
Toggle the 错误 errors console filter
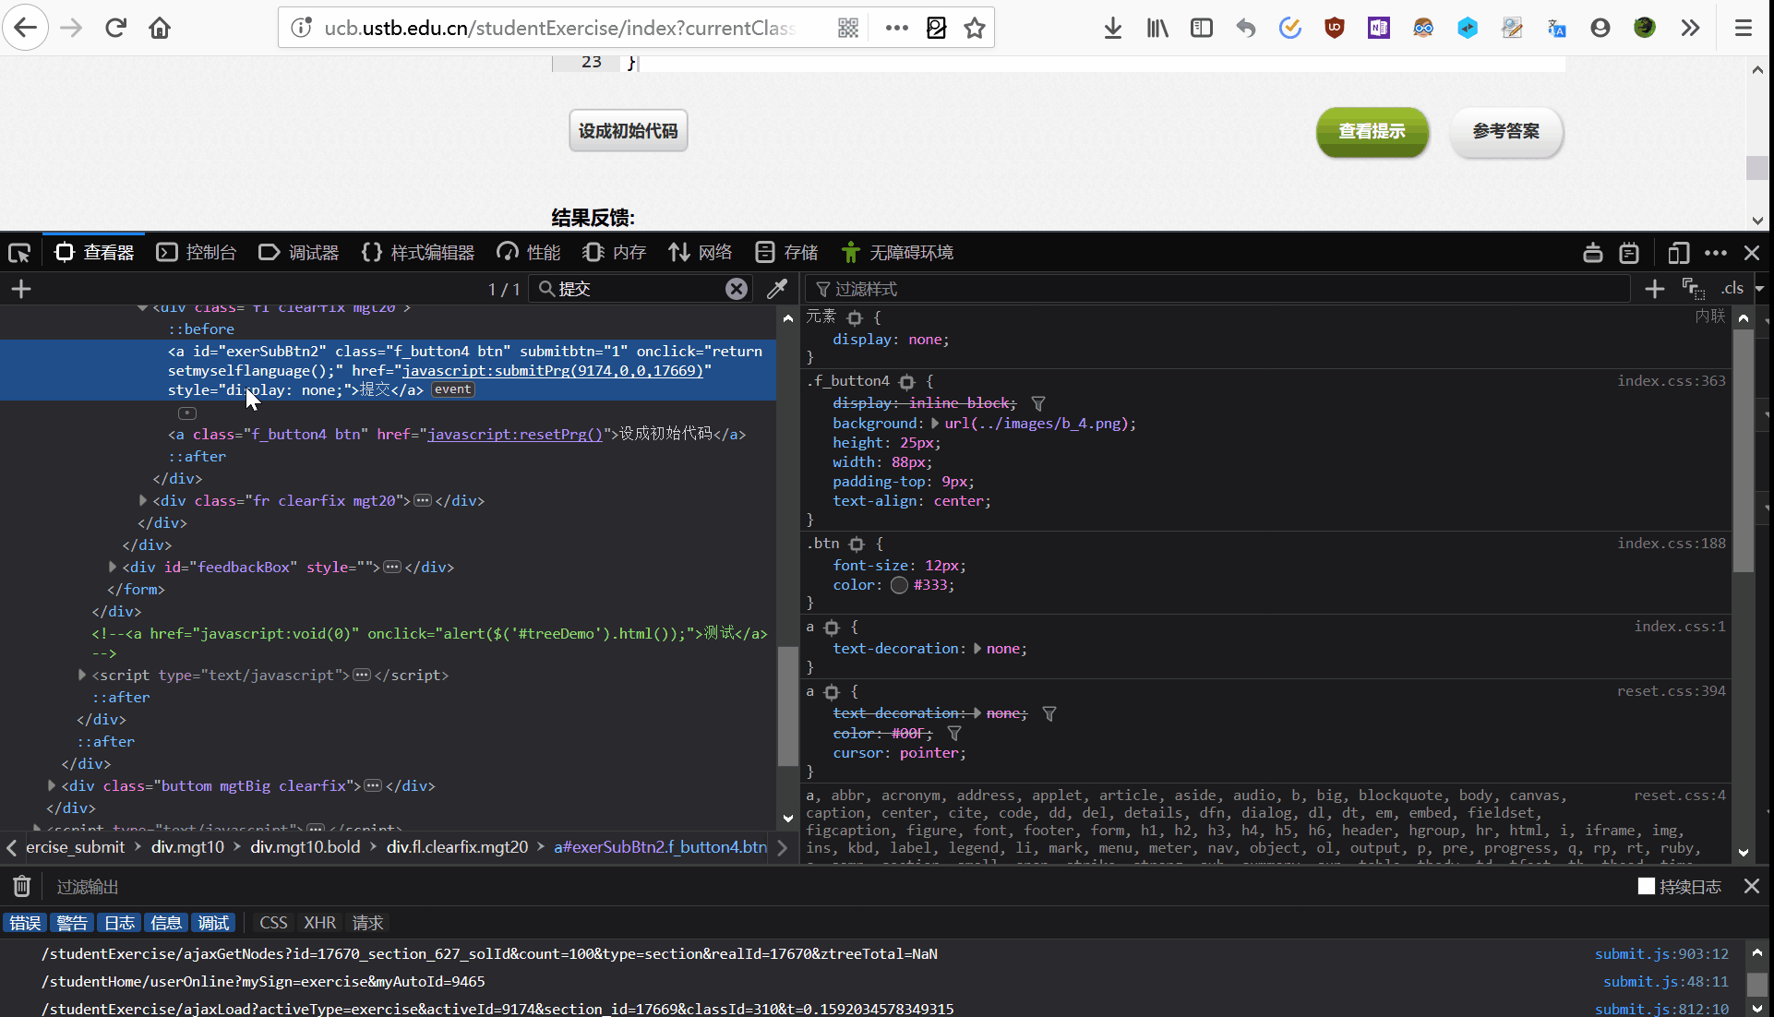(x=26, y=923)
